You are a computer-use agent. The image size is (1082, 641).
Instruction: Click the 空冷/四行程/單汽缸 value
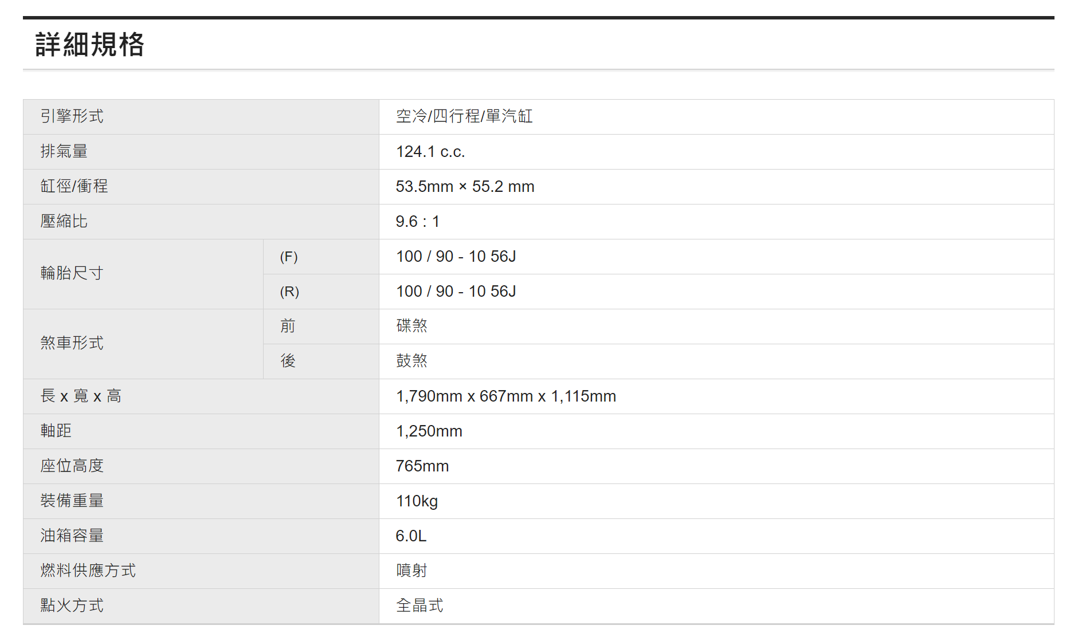click(x=464, y=117)
